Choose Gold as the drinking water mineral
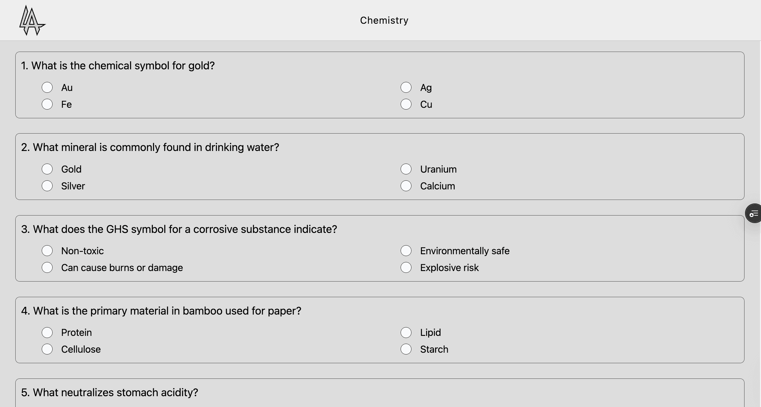This screenshot has height=407, width=761. (x=47, y=169)
